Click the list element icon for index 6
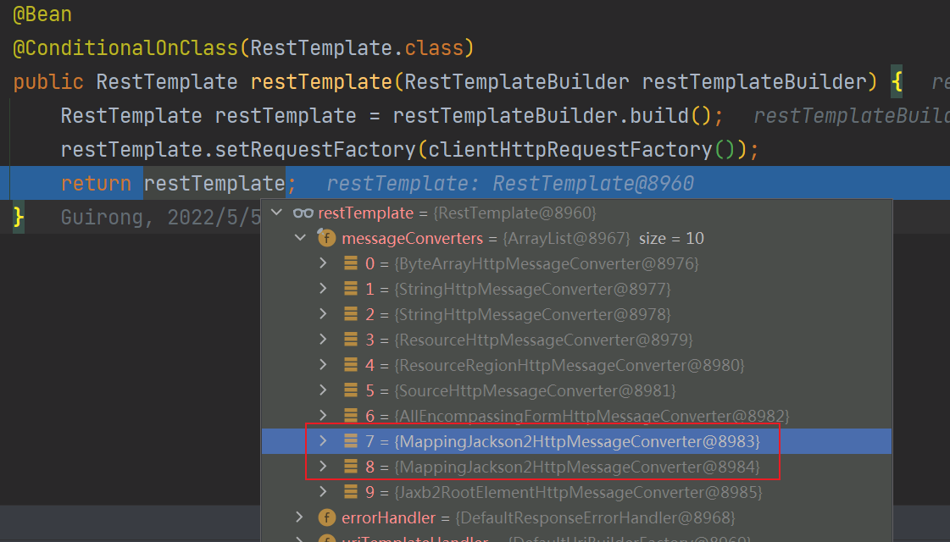 pos(351,416)
